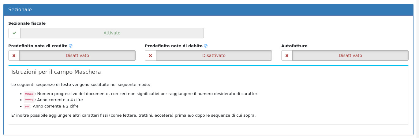Click the green checkmark for Sezionale fiscale
This screenshot has height=138, width=419.
[x=14, y=33]
